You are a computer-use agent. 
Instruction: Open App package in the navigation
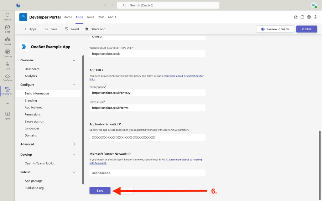pyautogui.click(x=34, y=181)
